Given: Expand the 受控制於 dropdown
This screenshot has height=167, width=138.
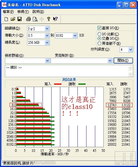Looking at the screenshot, I should pyautogui.click(x=110, y=61).
